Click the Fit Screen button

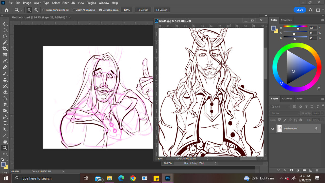(x=143, y=10)
